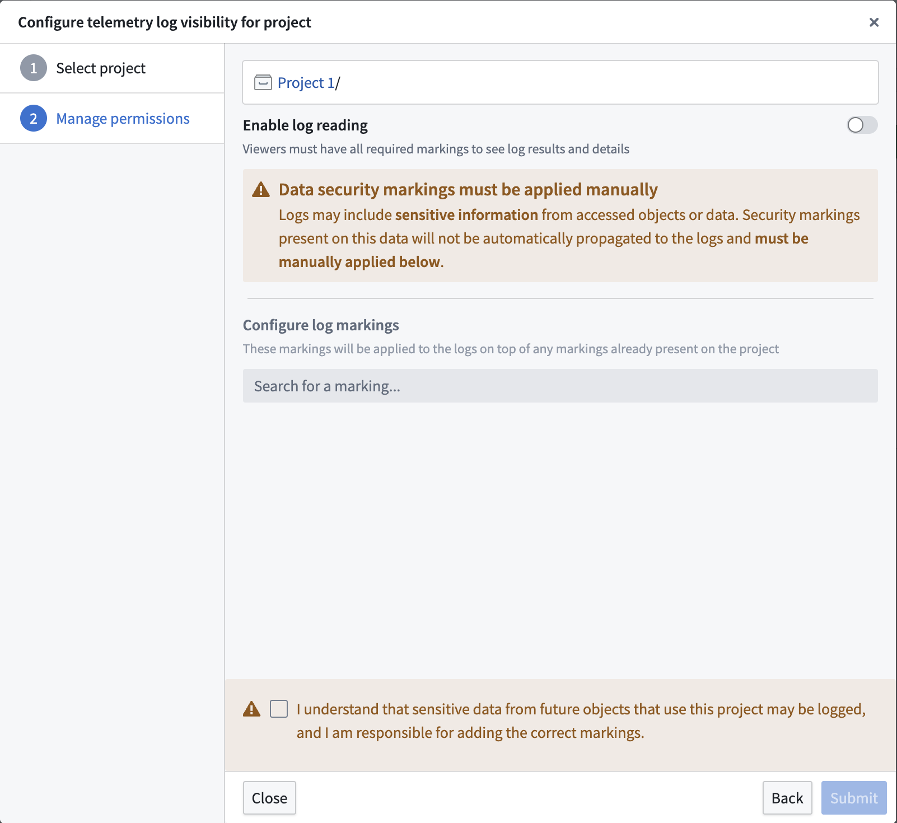Click inside the Search for a marking box
The image size is (897, 823).
coord(559,386)
